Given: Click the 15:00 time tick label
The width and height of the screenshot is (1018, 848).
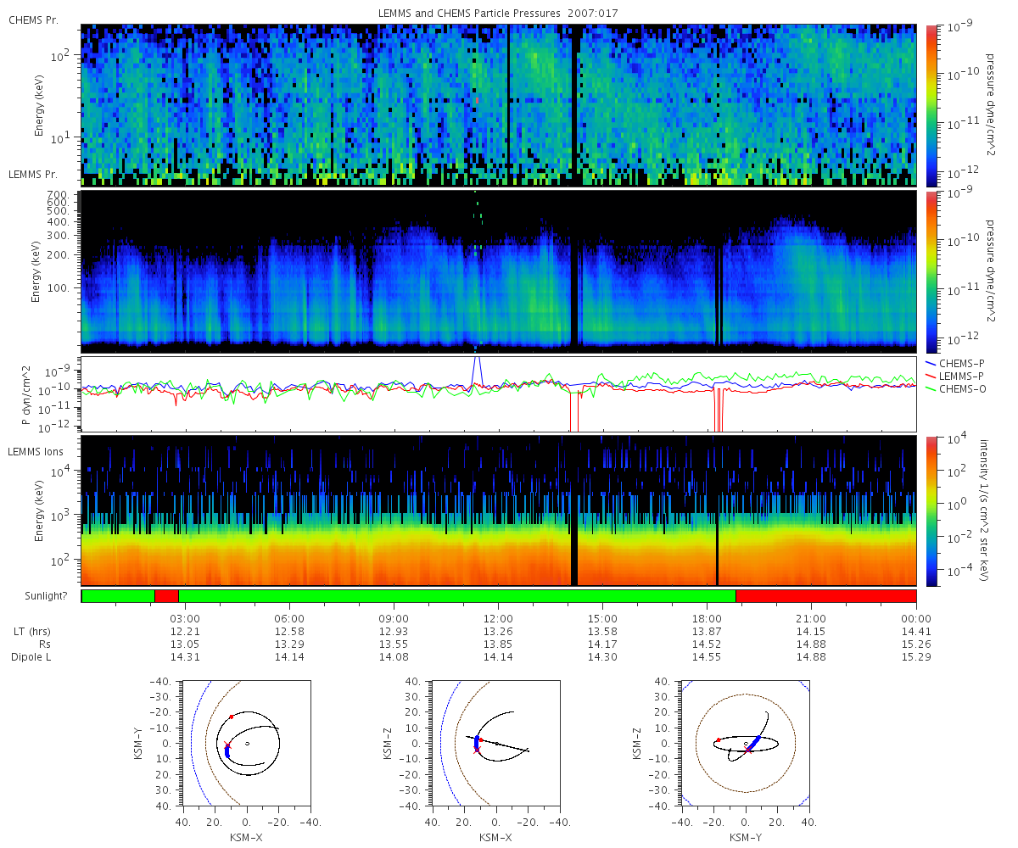Looking at the screenshot, I should click(603, 618).
